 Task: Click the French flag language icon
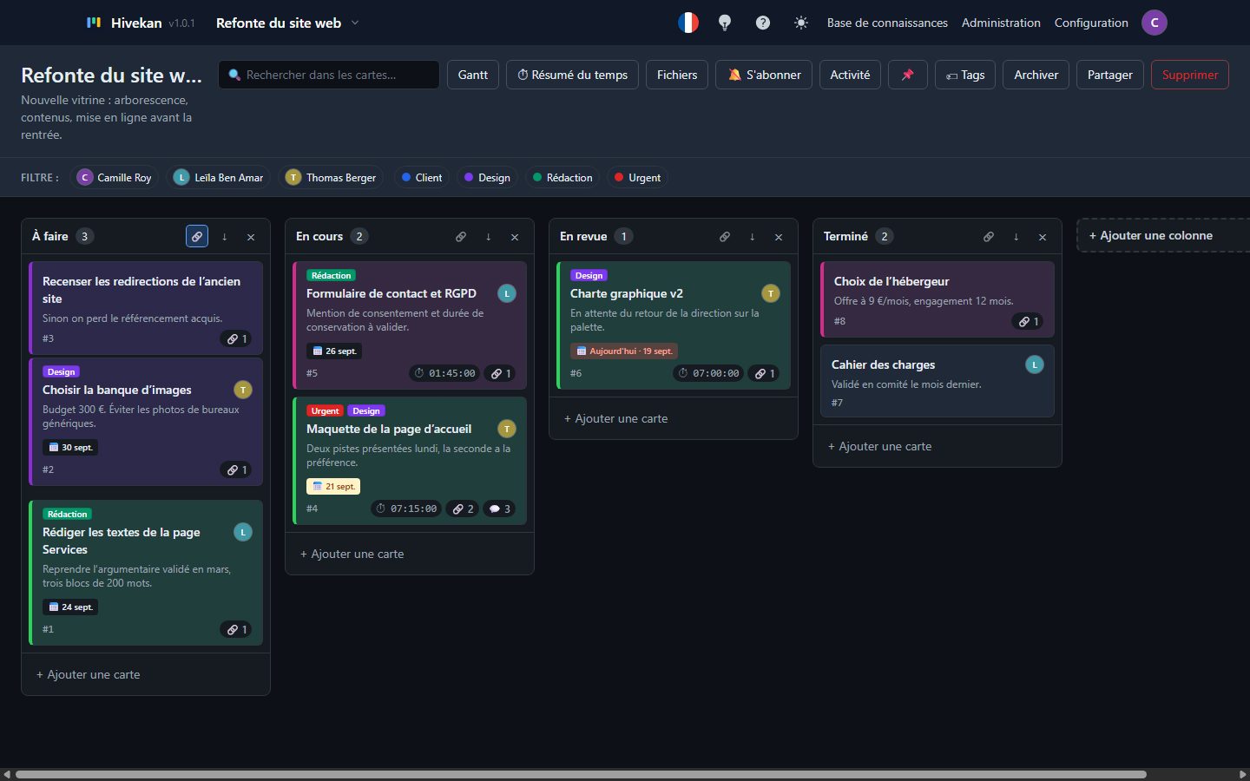click(x=687, y=23)
